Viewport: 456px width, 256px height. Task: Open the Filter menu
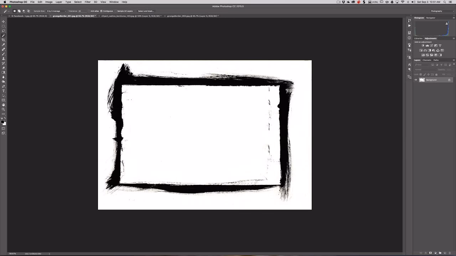coord(88,2)
